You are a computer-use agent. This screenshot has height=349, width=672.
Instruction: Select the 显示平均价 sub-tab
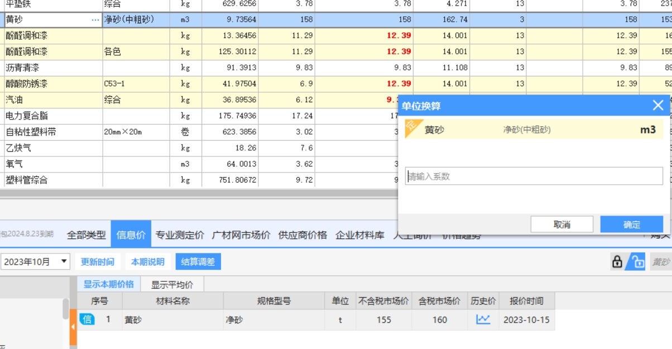tap(172, 284)
